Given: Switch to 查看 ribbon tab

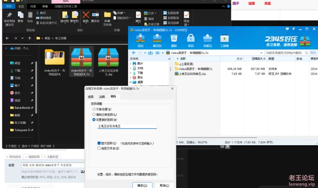Looking at the screenshot, I should [45, 6].
